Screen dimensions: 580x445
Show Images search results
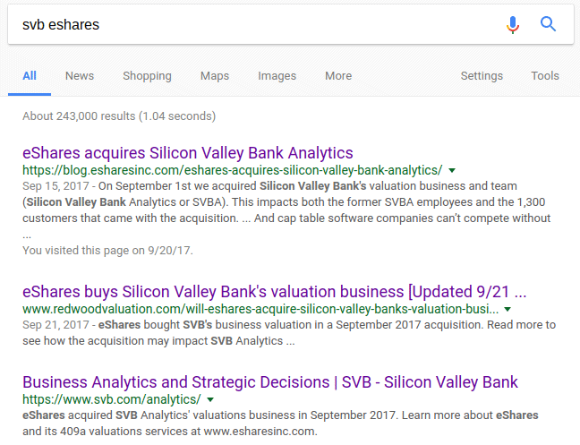[277, 76]
